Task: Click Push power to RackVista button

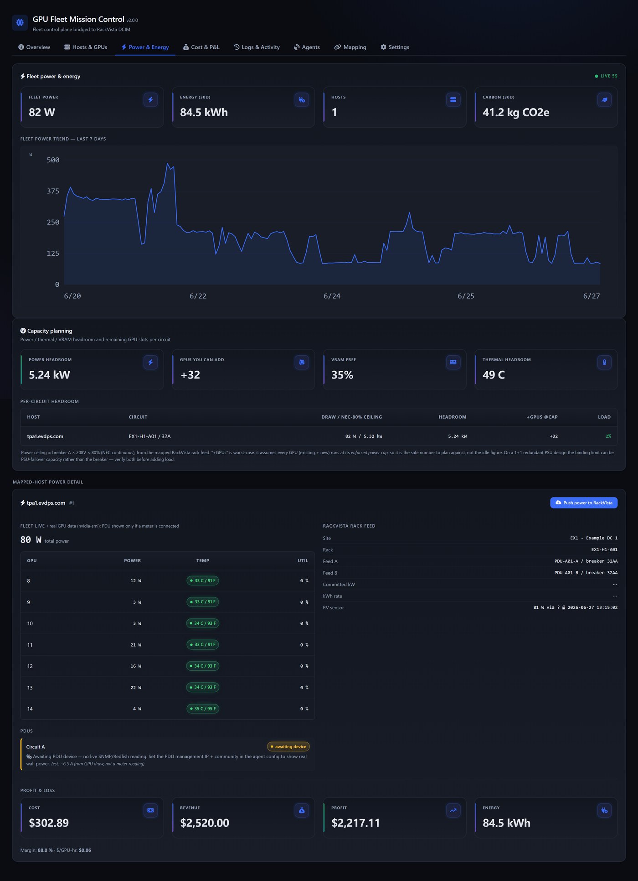Action: (584, 503)
